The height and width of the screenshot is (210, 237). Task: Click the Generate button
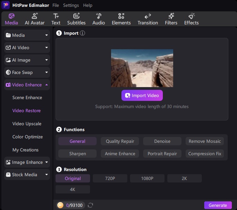coord(218,205)
